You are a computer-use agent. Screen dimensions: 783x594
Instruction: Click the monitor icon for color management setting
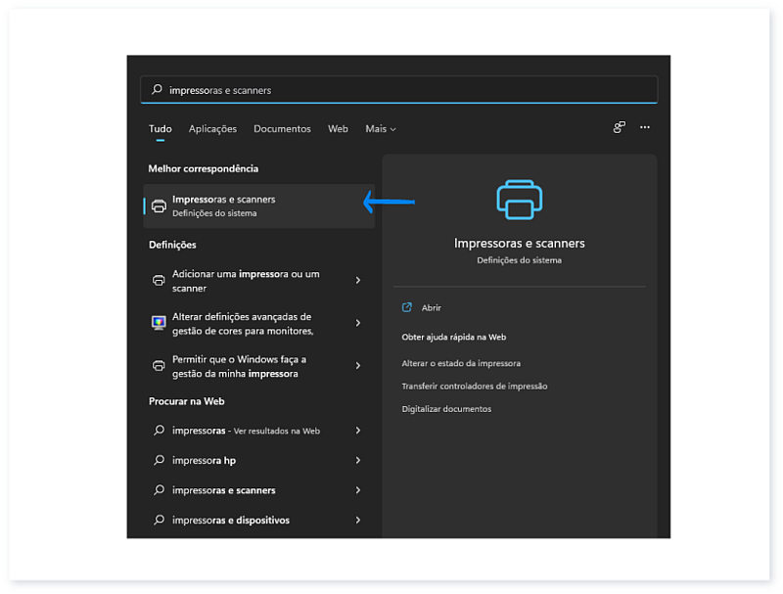(x=159, y=323)
